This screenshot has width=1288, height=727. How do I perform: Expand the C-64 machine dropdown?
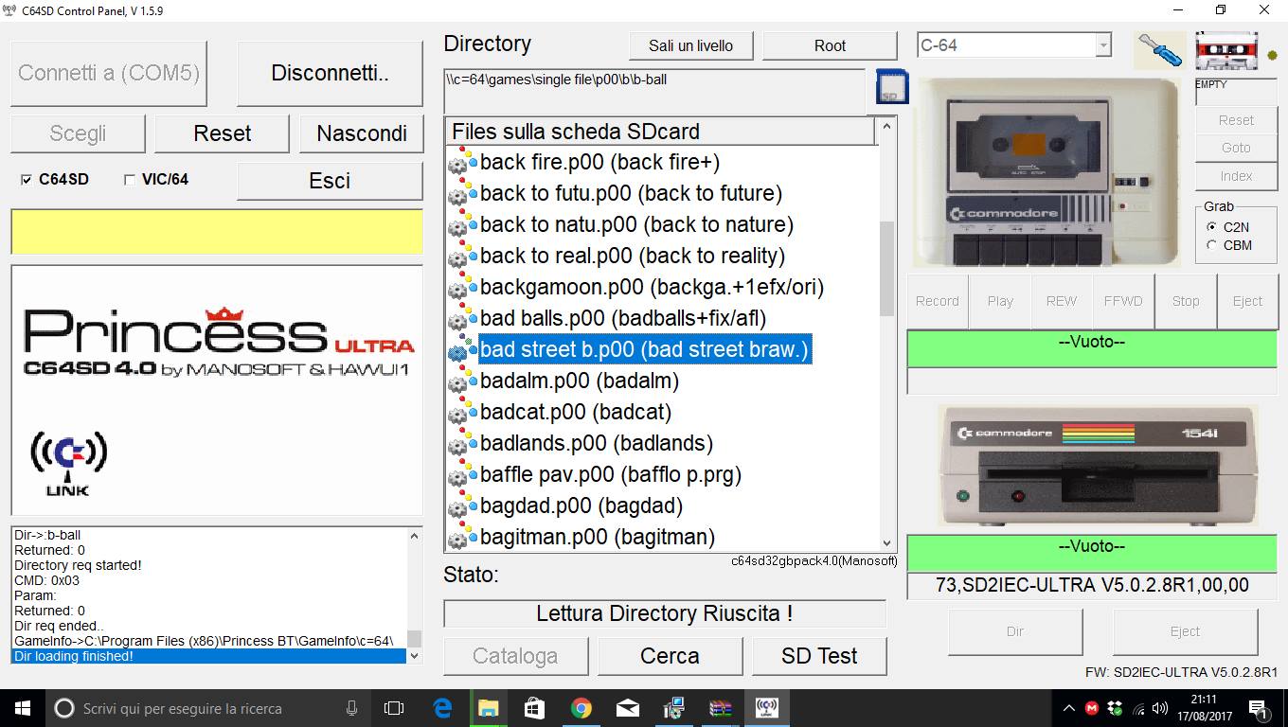pos(1102,45)
